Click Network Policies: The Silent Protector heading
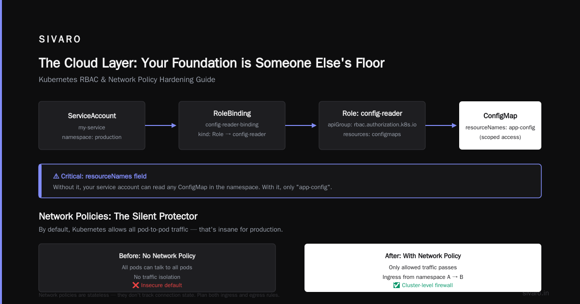Screen dimensions: 580x304 [118, 216]
